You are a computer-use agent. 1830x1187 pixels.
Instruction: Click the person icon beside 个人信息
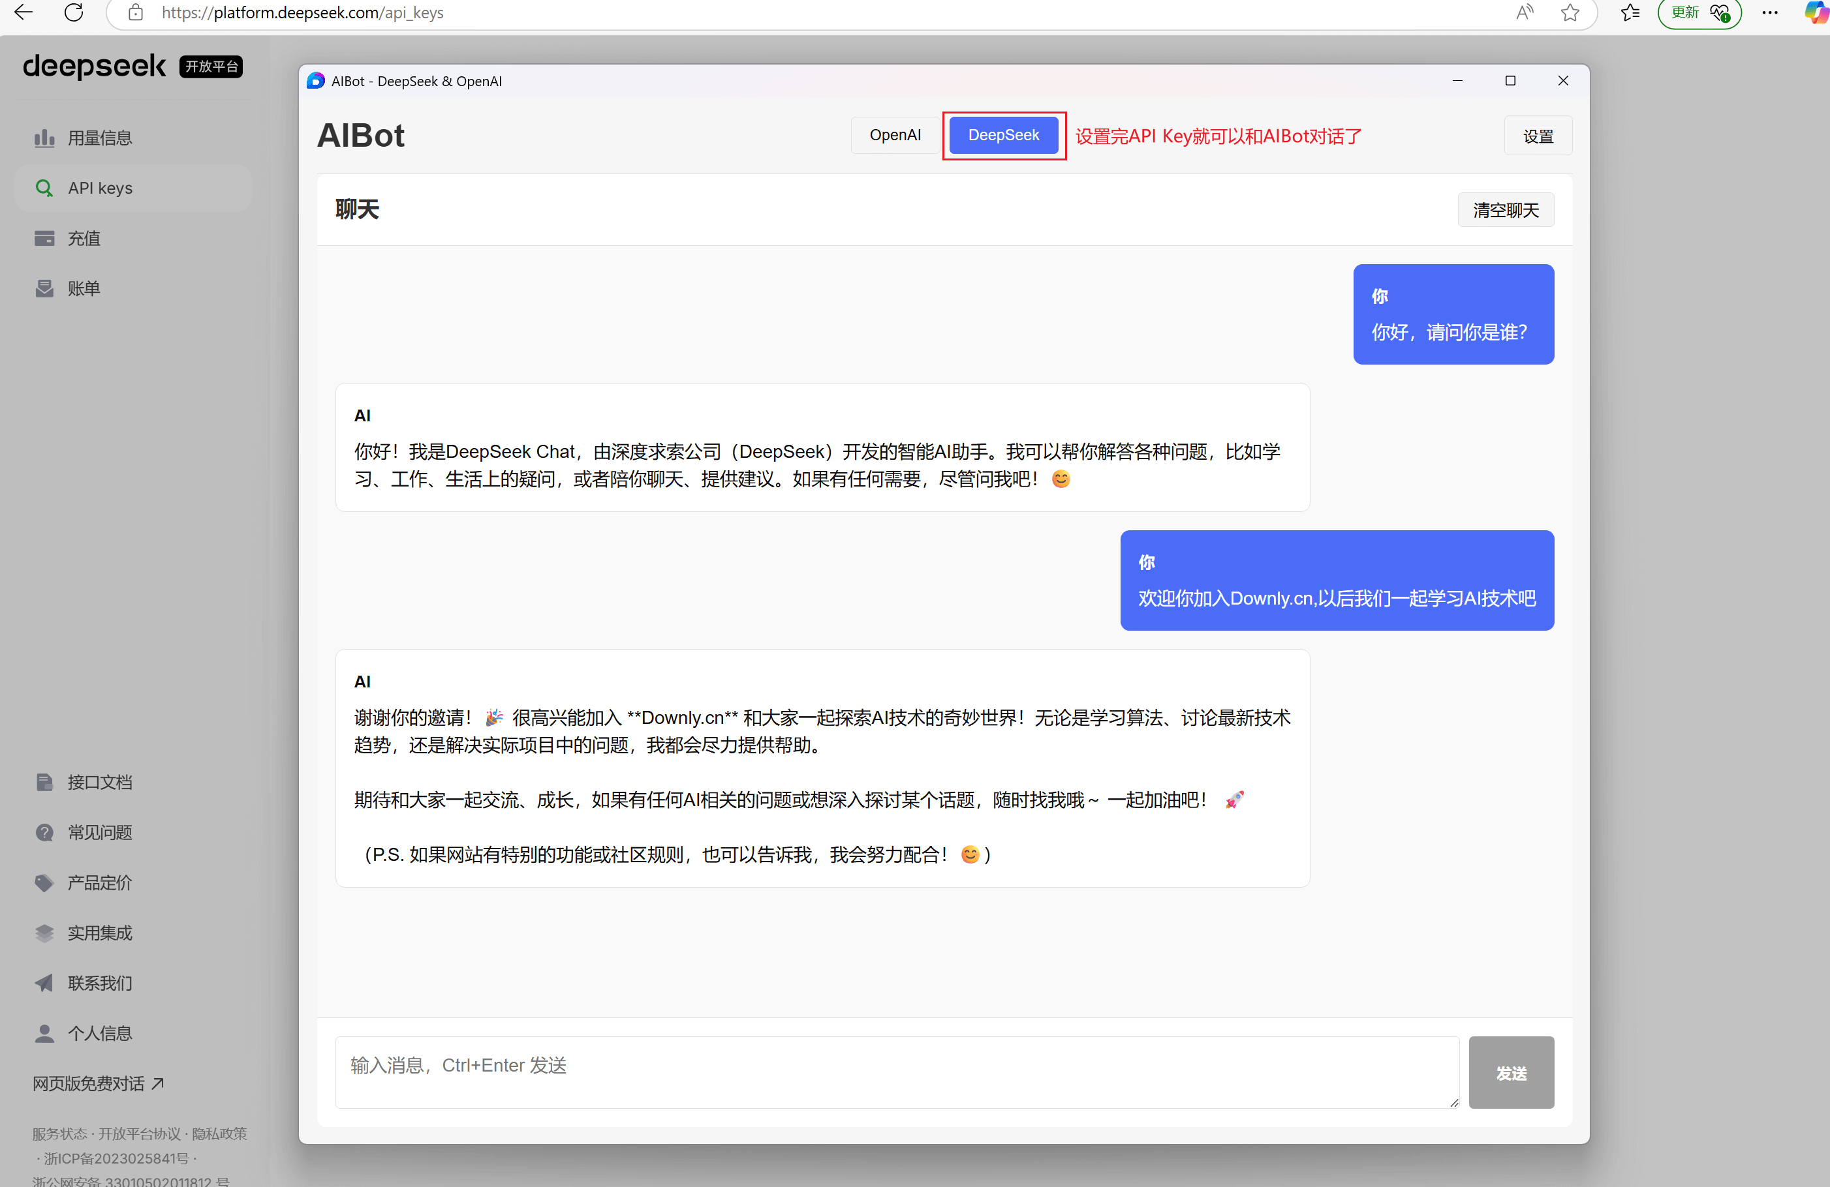pos(44,1033)
